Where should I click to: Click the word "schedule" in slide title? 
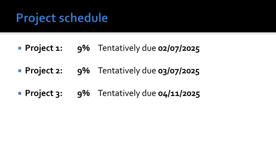[x=84, y=18]
